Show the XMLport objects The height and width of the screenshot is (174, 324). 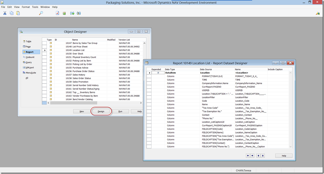[x=30, y=68]
